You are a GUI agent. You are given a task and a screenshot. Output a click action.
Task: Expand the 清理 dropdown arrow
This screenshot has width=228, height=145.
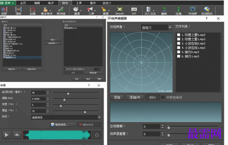(x=109, y=11)
